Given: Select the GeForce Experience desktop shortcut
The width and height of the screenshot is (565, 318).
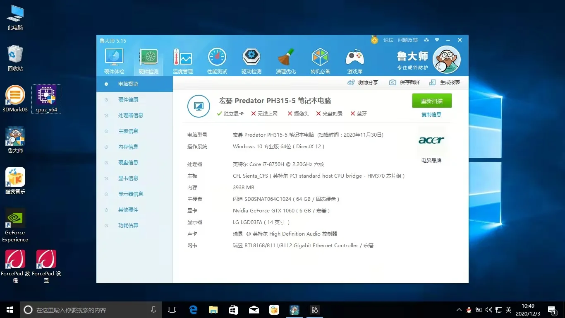Looking at the screenshot, I should [15, 225].
